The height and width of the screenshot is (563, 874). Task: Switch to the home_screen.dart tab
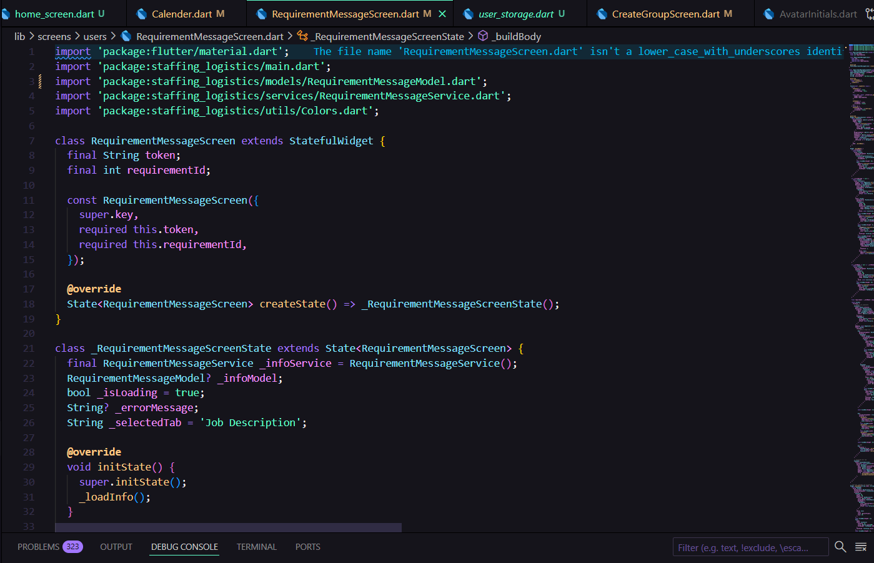(54, 14)
